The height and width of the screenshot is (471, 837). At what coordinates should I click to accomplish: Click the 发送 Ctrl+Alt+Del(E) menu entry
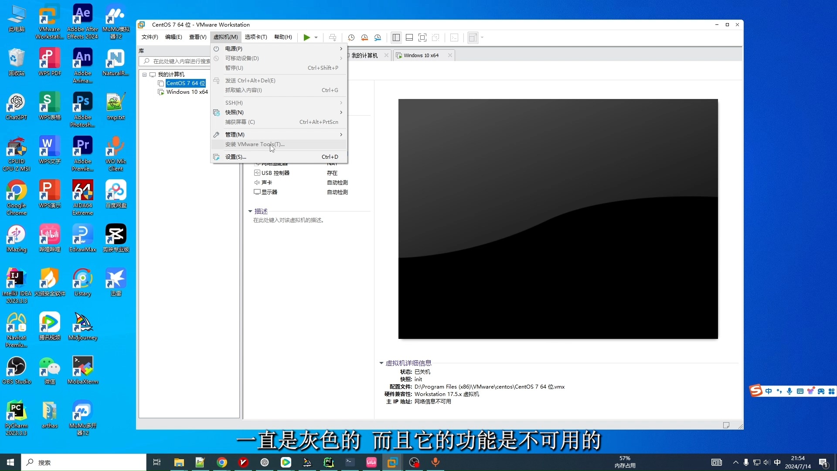click(279, 81)
